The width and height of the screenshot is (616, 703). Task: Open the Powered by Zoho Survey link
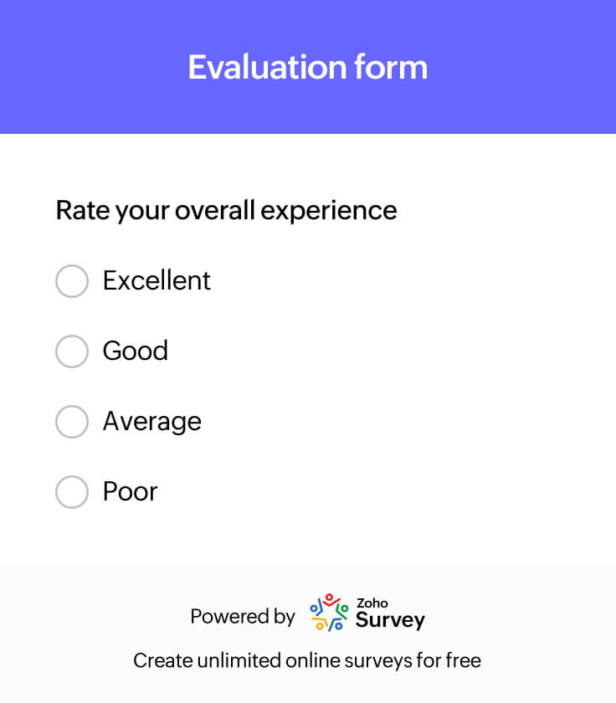point(307,616)
